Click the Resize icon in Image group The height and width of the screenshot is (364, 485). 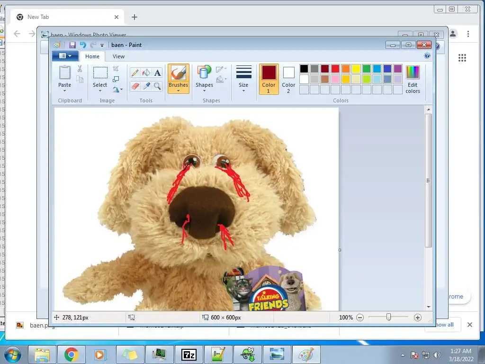(x=116, y=79)
